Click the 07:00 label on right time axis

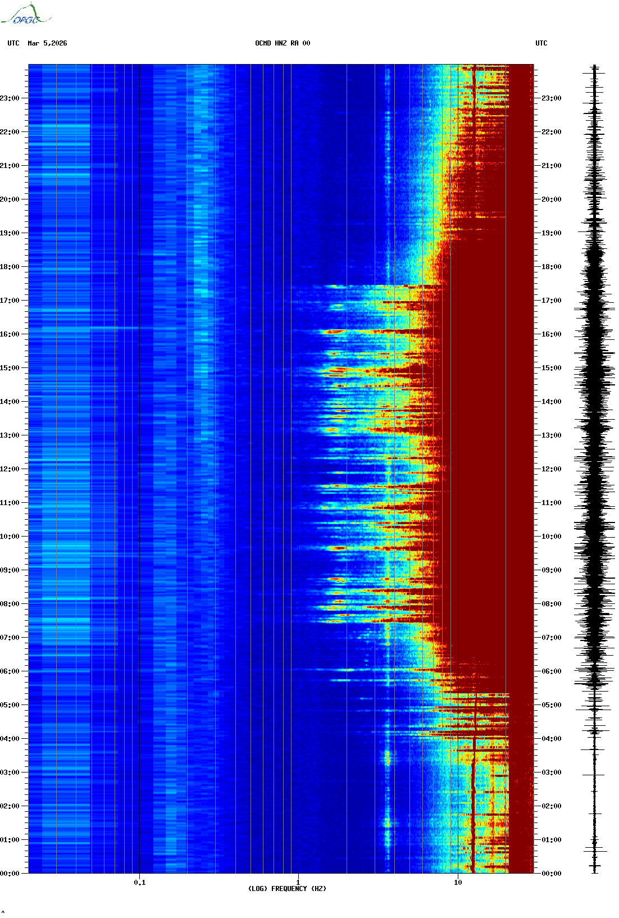point(552,638)
